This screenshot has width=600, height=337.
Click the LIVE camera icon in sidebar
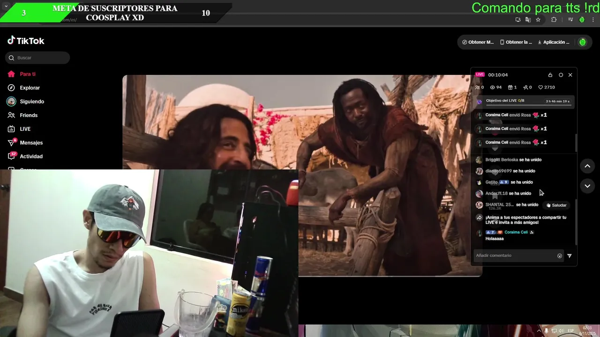click(x=11, y=129)
